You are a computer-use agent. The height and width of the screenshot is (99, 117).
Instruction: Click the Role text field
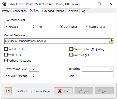tap(95, 76)
